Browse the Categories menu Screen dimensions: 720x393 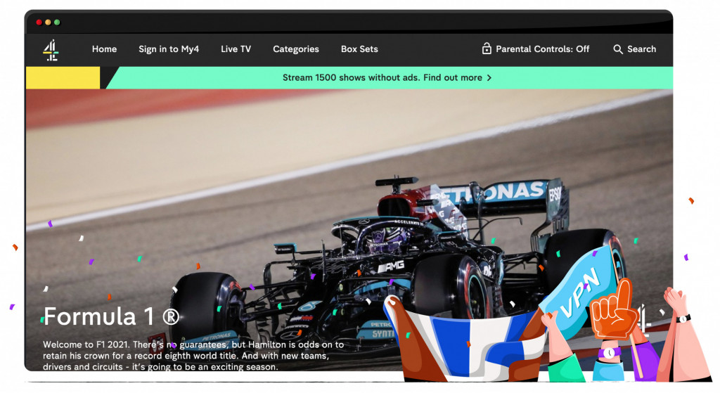[296, 49]
